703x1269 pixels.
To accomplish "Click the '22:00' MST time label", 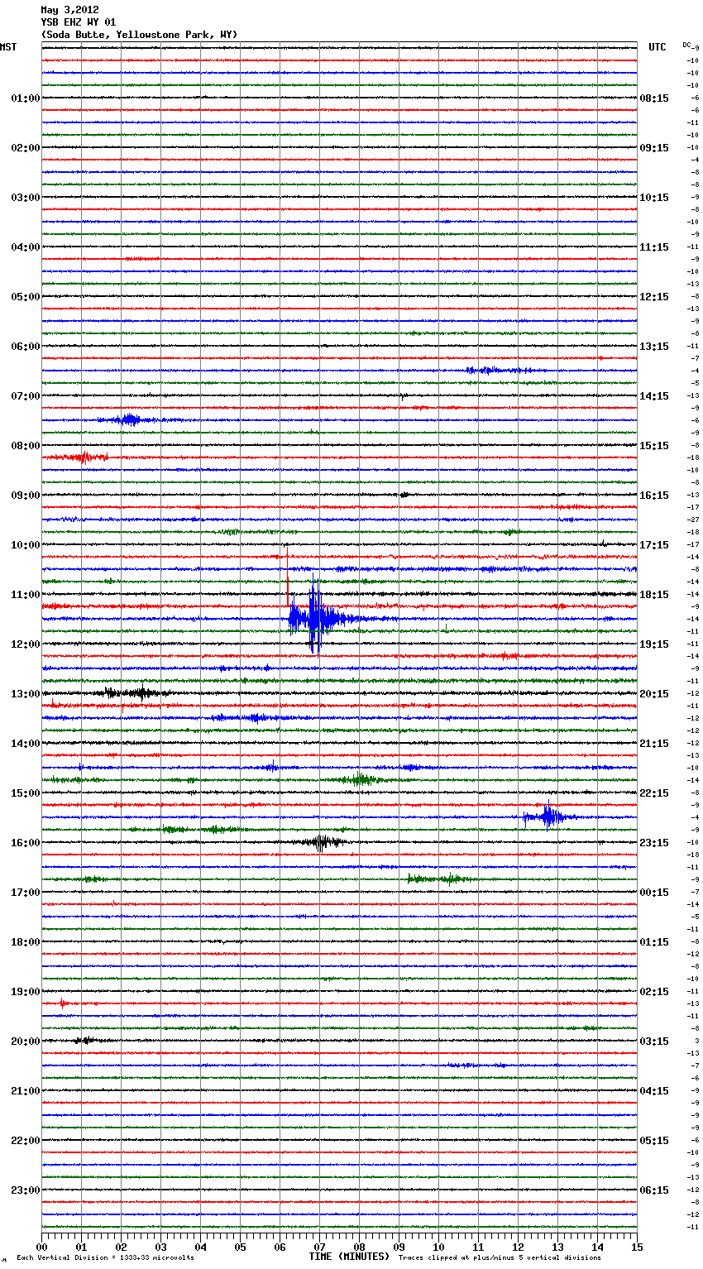I will click(25, 1141).
